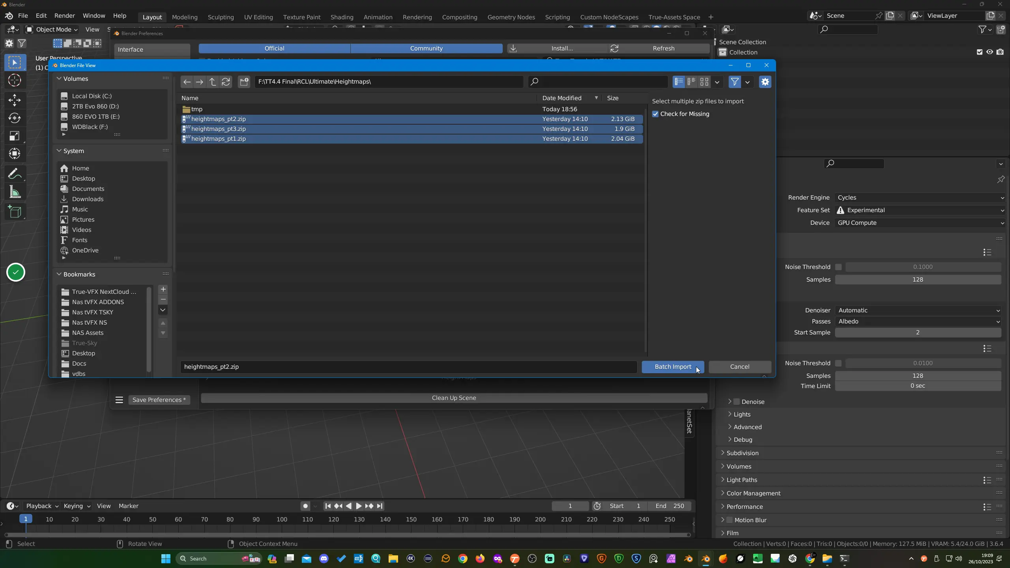This screenshot has height=568, width=1010.
Task: Click the Cancel button in file view
Action: pyautogui.click(x=739, y=366)
